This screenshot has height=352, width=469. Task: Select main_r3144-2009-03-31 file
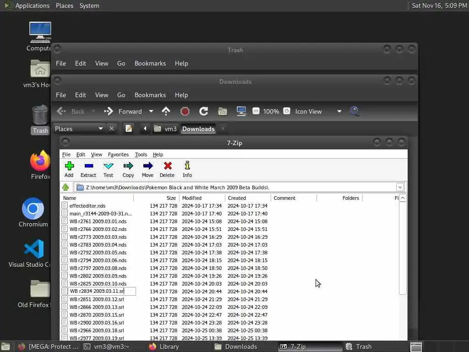(x=100, y=214)
